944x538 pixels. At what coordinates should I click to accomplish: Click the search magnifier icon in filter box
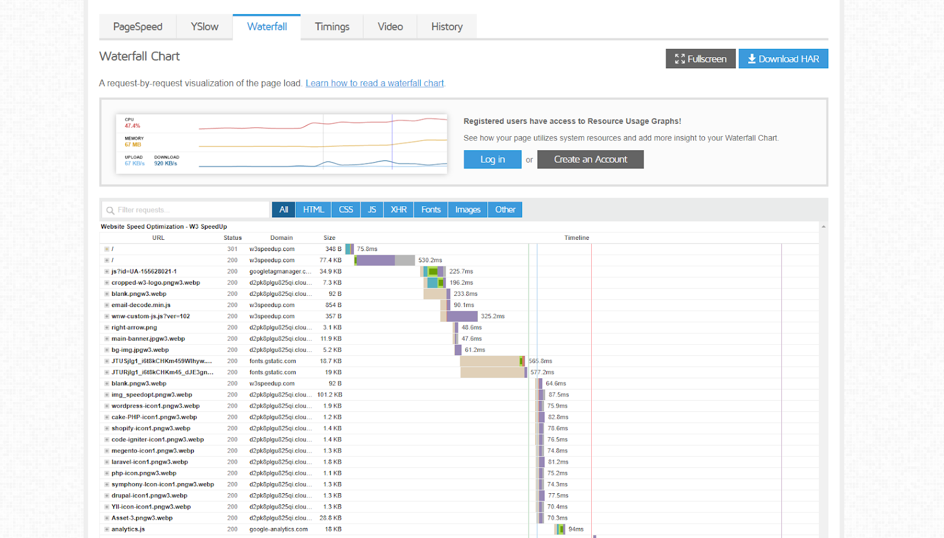pyautogui.click(x=110, y=210)
